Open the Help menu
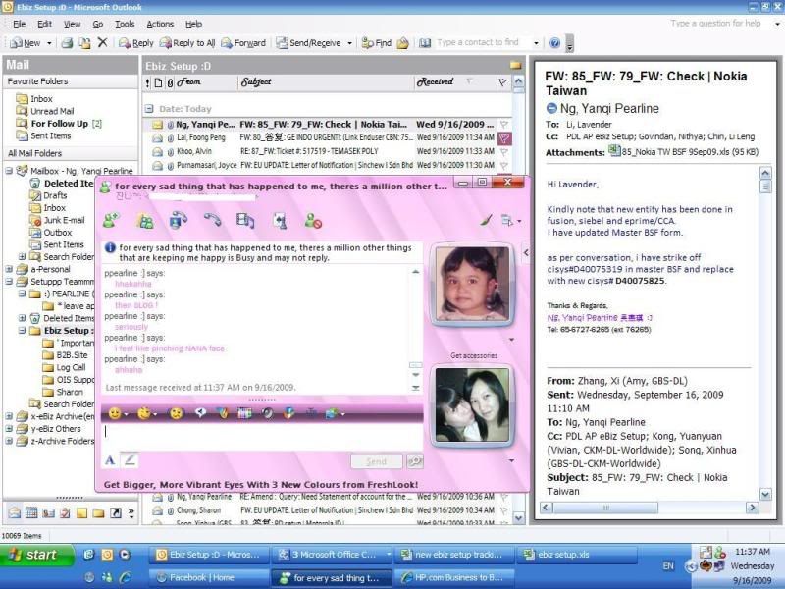The image size is (785, 589). click(193, 24)
